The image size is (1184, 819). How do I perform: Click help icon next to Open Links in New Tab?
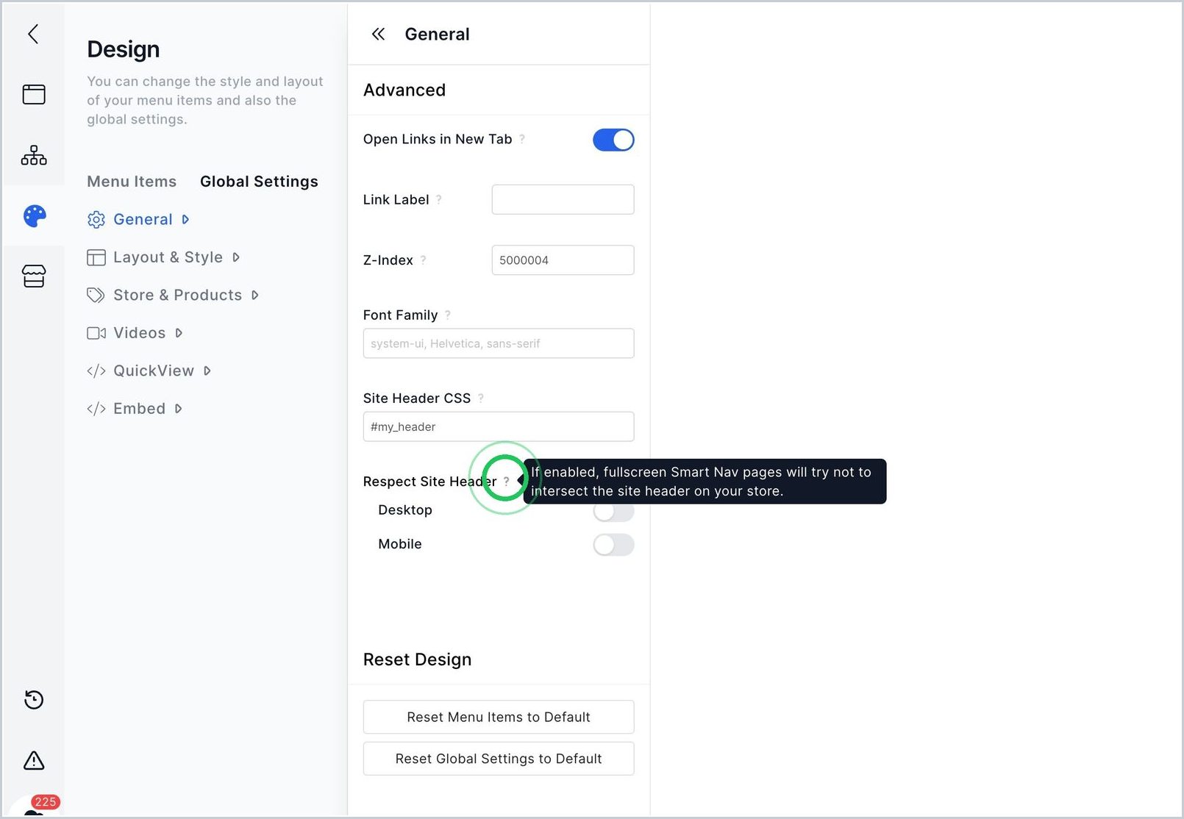522,139
